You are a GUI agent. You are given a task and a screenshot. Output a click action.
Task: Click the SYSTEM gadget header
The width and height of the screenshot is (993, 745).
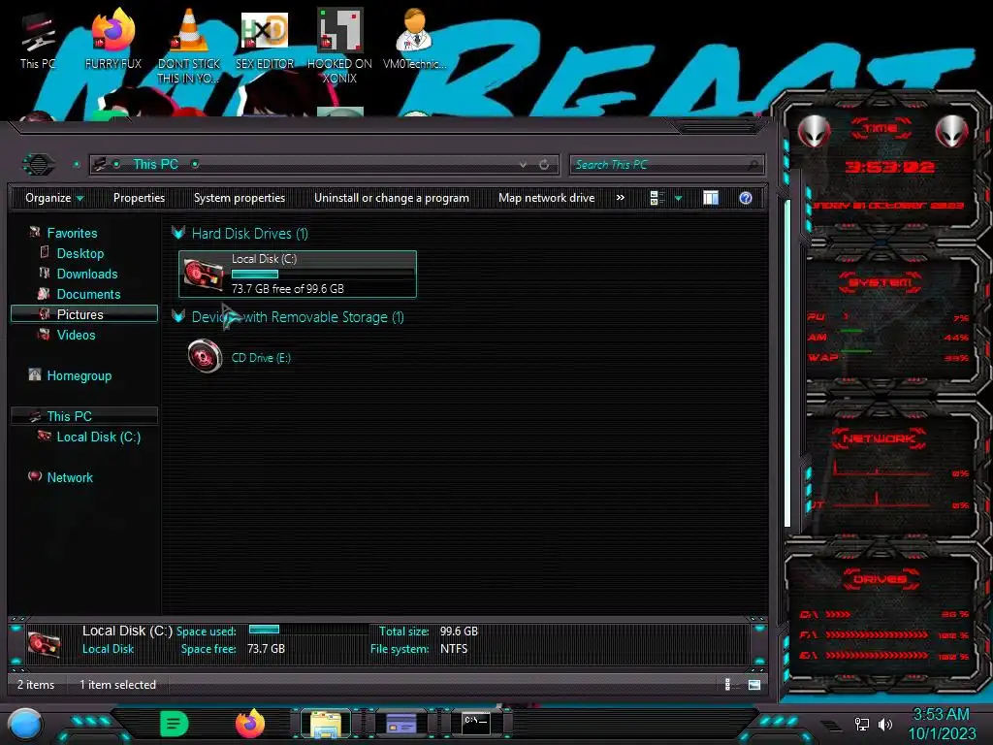[881, 282]
